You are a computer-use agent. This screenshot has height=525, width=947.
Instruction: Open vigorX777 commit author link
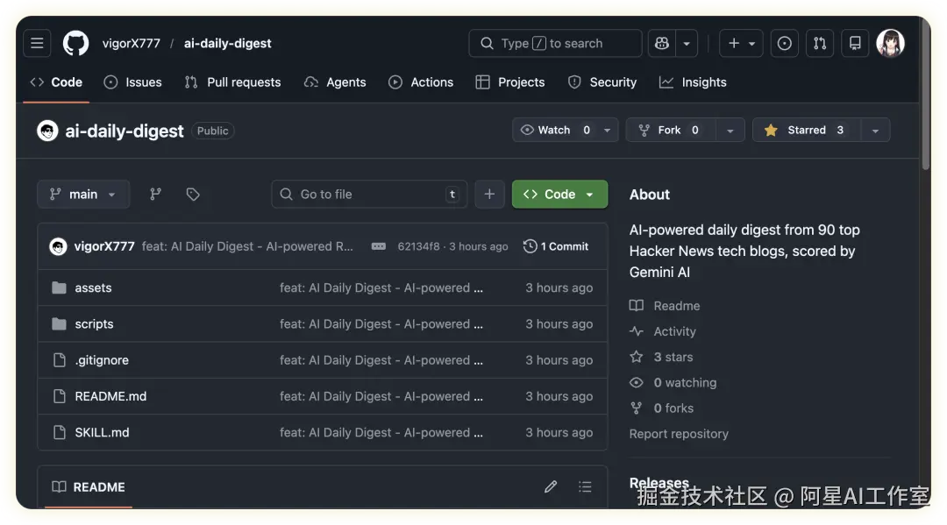(104, 246)
